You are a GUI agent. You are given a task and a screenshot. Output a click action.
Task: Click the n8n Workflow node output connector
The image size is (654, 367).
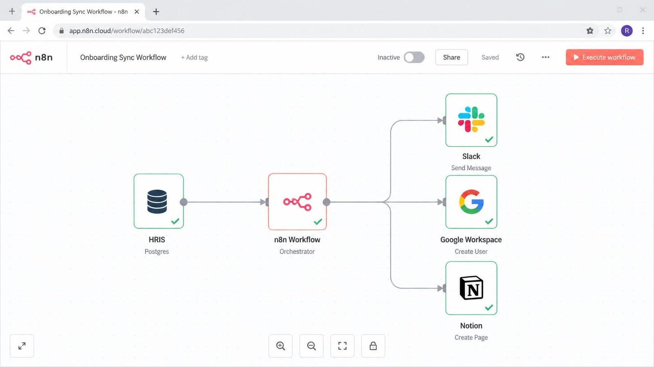[327, 202]
